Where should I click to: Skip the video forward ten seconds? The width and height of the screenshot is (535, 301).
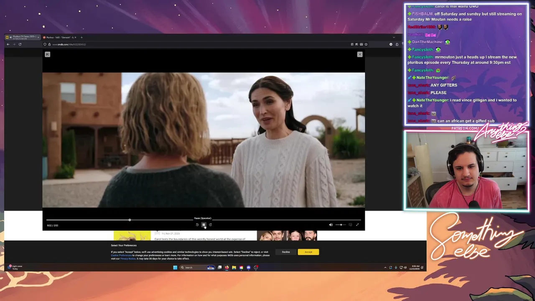(210, 225)
